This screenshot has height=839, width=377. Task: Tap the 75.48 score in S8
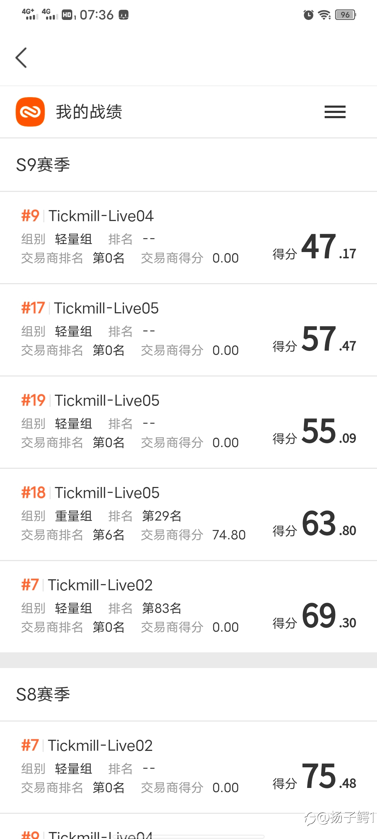(329, 776)
